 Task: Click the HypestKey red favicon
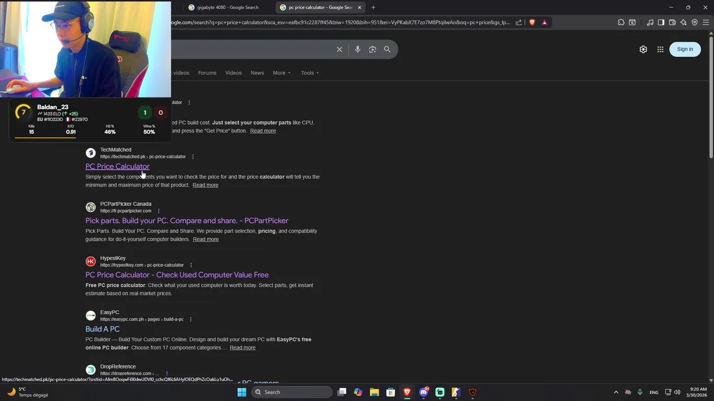click(x=90, y=261)
